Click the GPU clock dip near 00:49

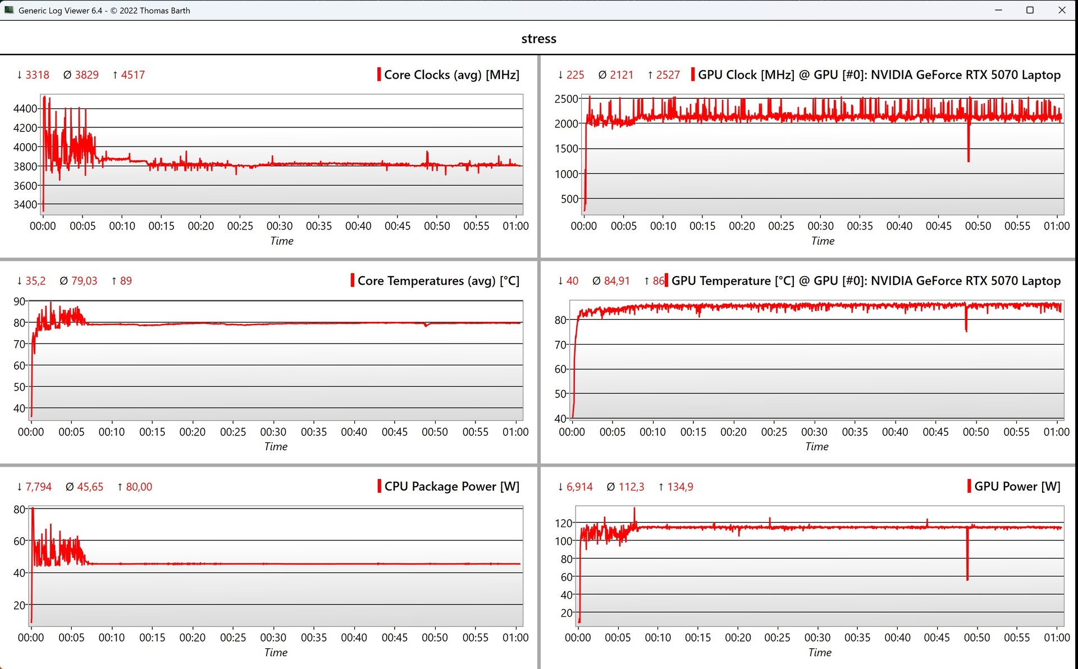969,147
